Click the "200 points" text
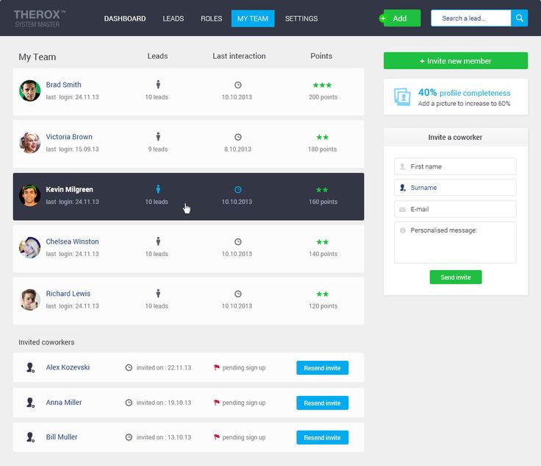Viewport: 541px width, 466px height. 323,97
